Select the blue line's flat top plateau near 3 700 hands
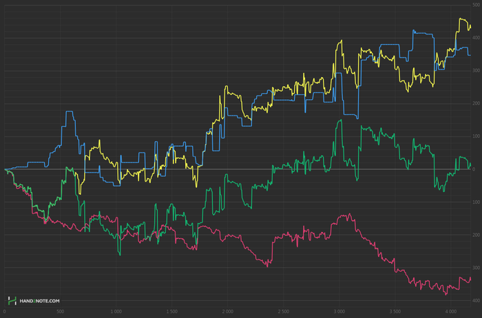482x318 pixels. pos(421,32)
